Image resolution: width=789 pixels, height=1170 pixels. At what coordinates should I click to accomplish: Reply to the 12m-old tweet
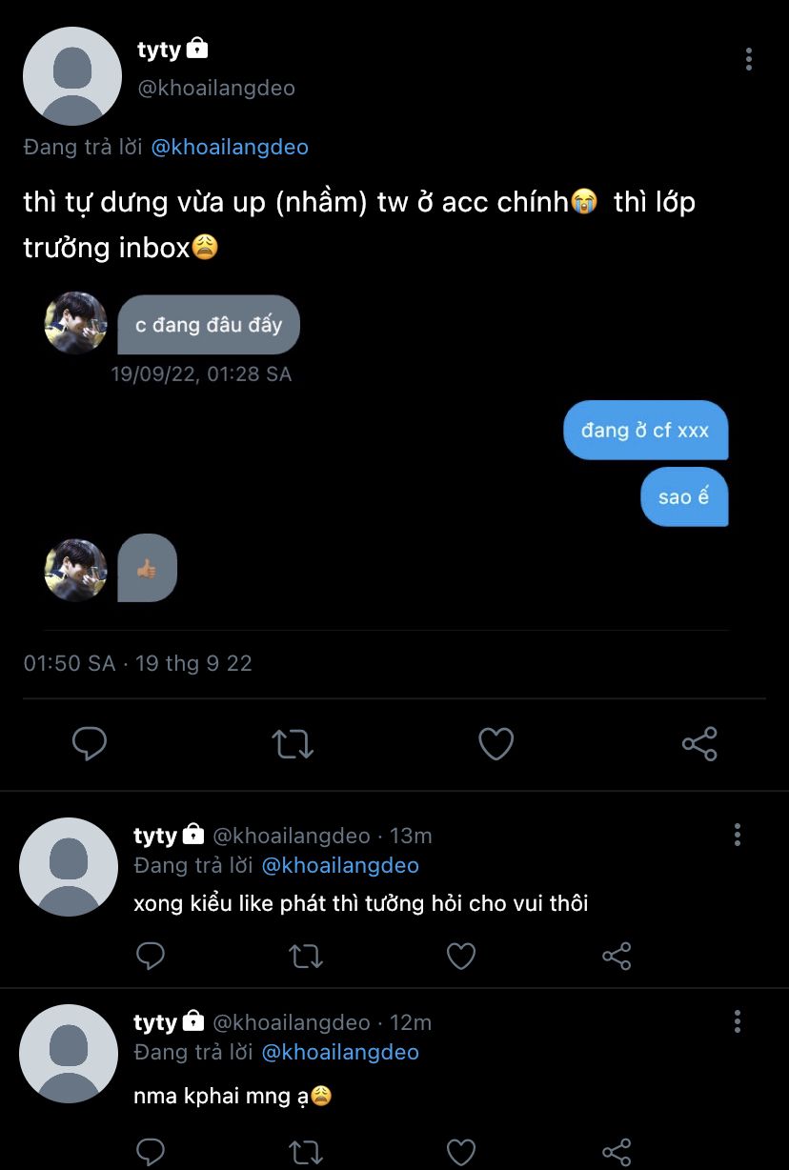[151, 1151]
